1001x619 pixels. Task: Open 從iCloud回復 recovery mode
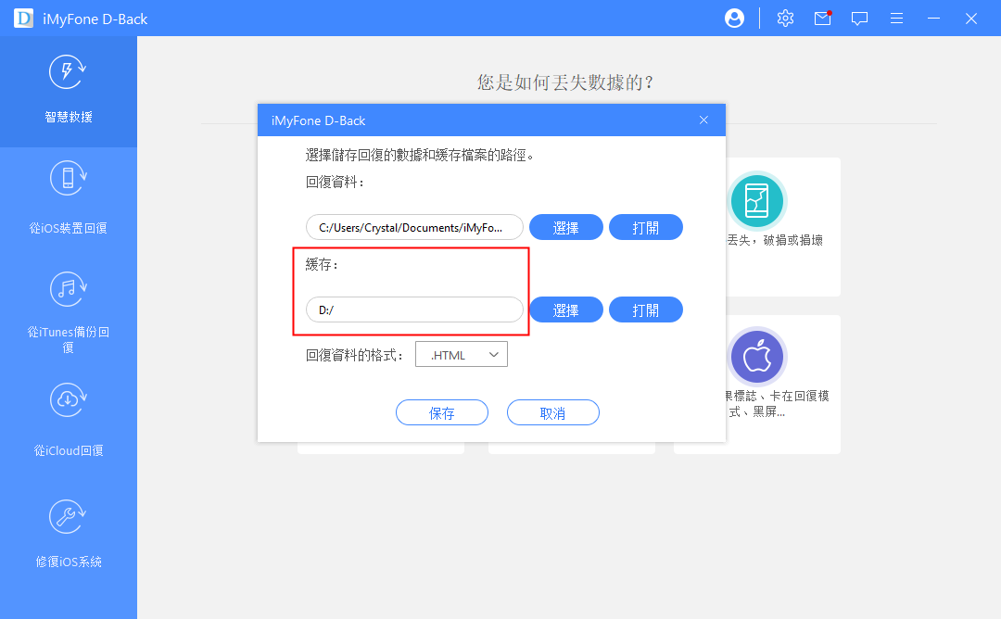[69, 420]
